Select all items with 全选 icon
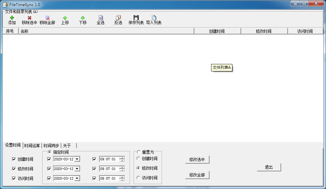326x189 pixels. pos(101,18)
